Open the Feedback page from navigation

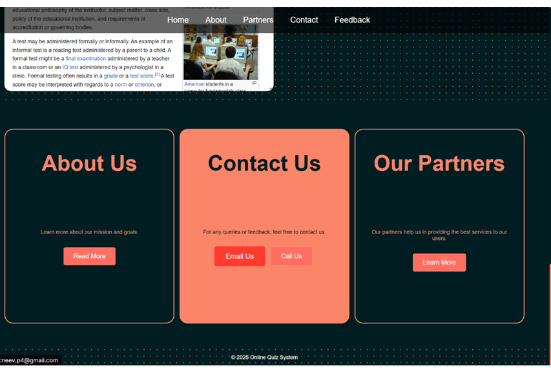352,20
